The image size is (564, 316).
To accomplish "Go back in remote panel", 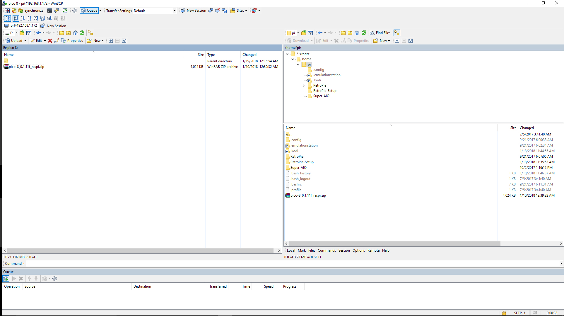I will tap(320, 33).
